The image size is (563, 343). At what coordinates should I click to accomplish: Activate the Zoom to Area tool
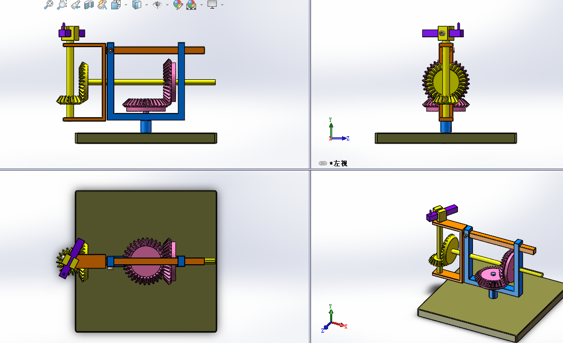62,5
